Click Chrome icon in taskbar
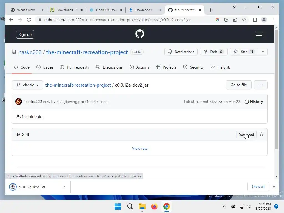Screen dimensions: 284x213 coord(166,206)
